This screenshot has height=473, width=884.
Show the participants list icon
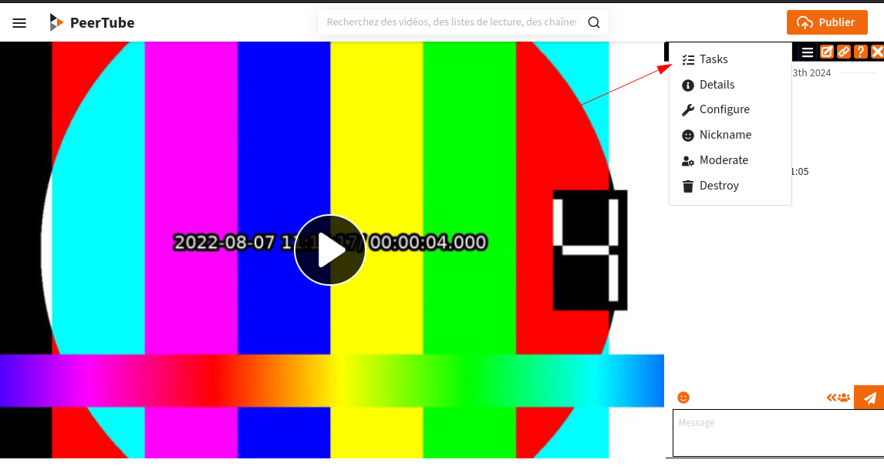point(838,398)
